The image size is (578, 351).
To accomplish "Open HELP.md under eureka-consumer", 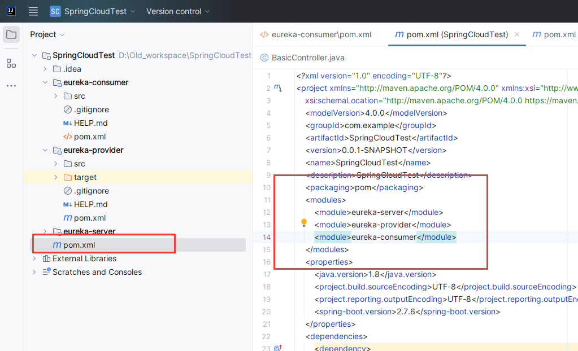I will tap(90, 123).
